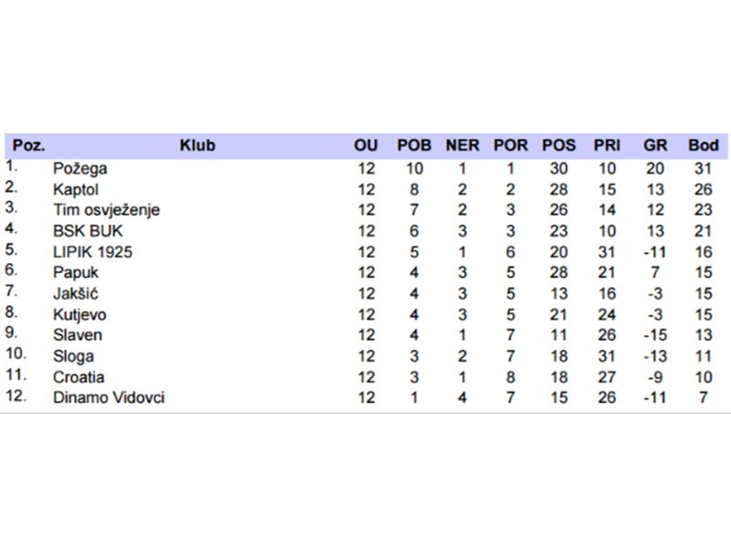The image size is (731, 548).
Task: Click the POR column header
Action: [511, 145]
